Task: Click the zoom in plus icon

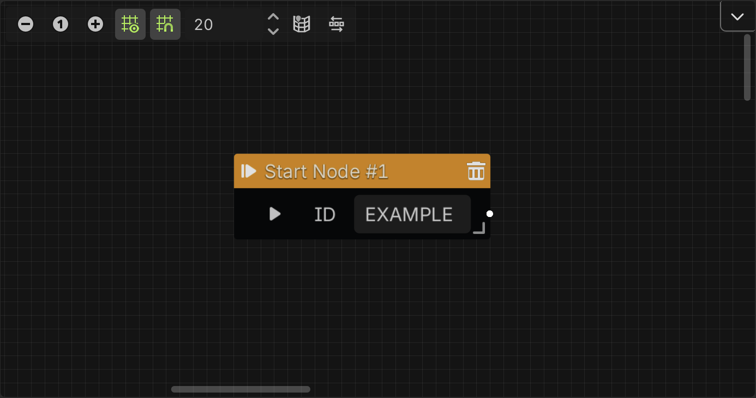Action: click(x=95, y=24)
